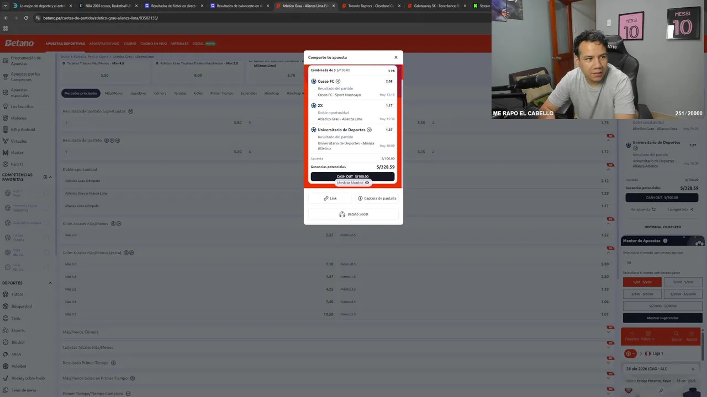Screen dimensions: 707x397
Task: Select S/60 - S/200 winnings range
Action: tap(642, 282)
